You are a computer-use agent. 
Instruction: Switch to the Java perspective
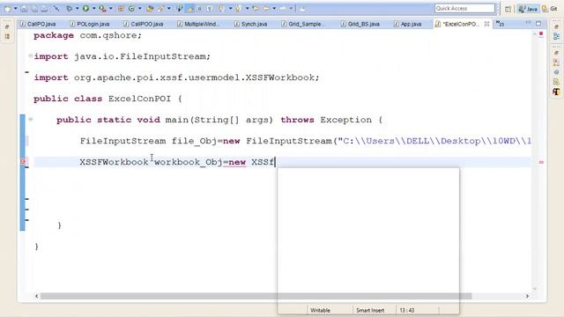point(528,9)
